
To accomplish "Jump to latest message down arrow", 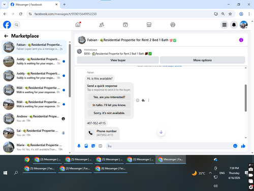I will pyautogui.click(x=161, y=132).
